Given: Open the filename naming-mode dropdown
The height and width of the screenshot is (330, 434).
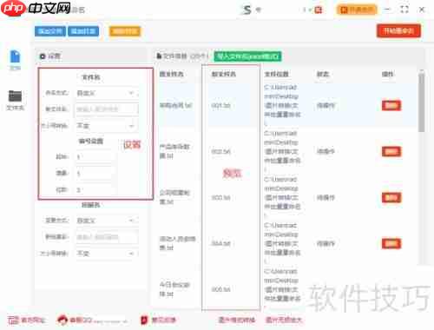Looking at the screenshot, I should click(107, 93).
